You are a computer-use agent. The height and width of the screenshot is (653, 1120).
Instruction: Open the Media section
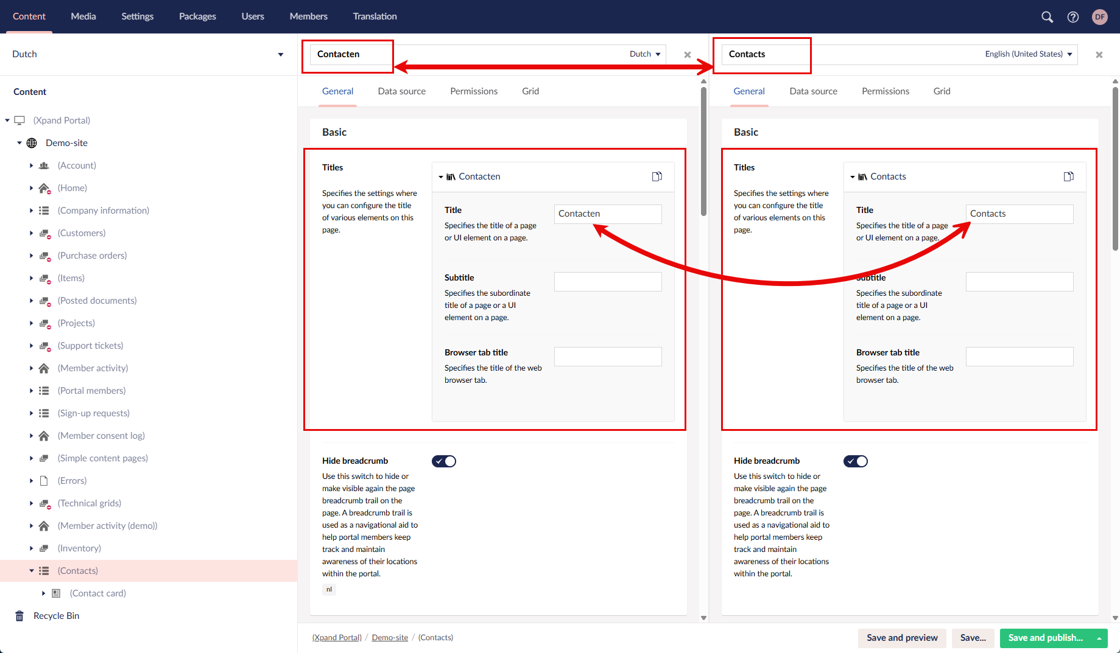pyautogui.click(x=83, y=16)
